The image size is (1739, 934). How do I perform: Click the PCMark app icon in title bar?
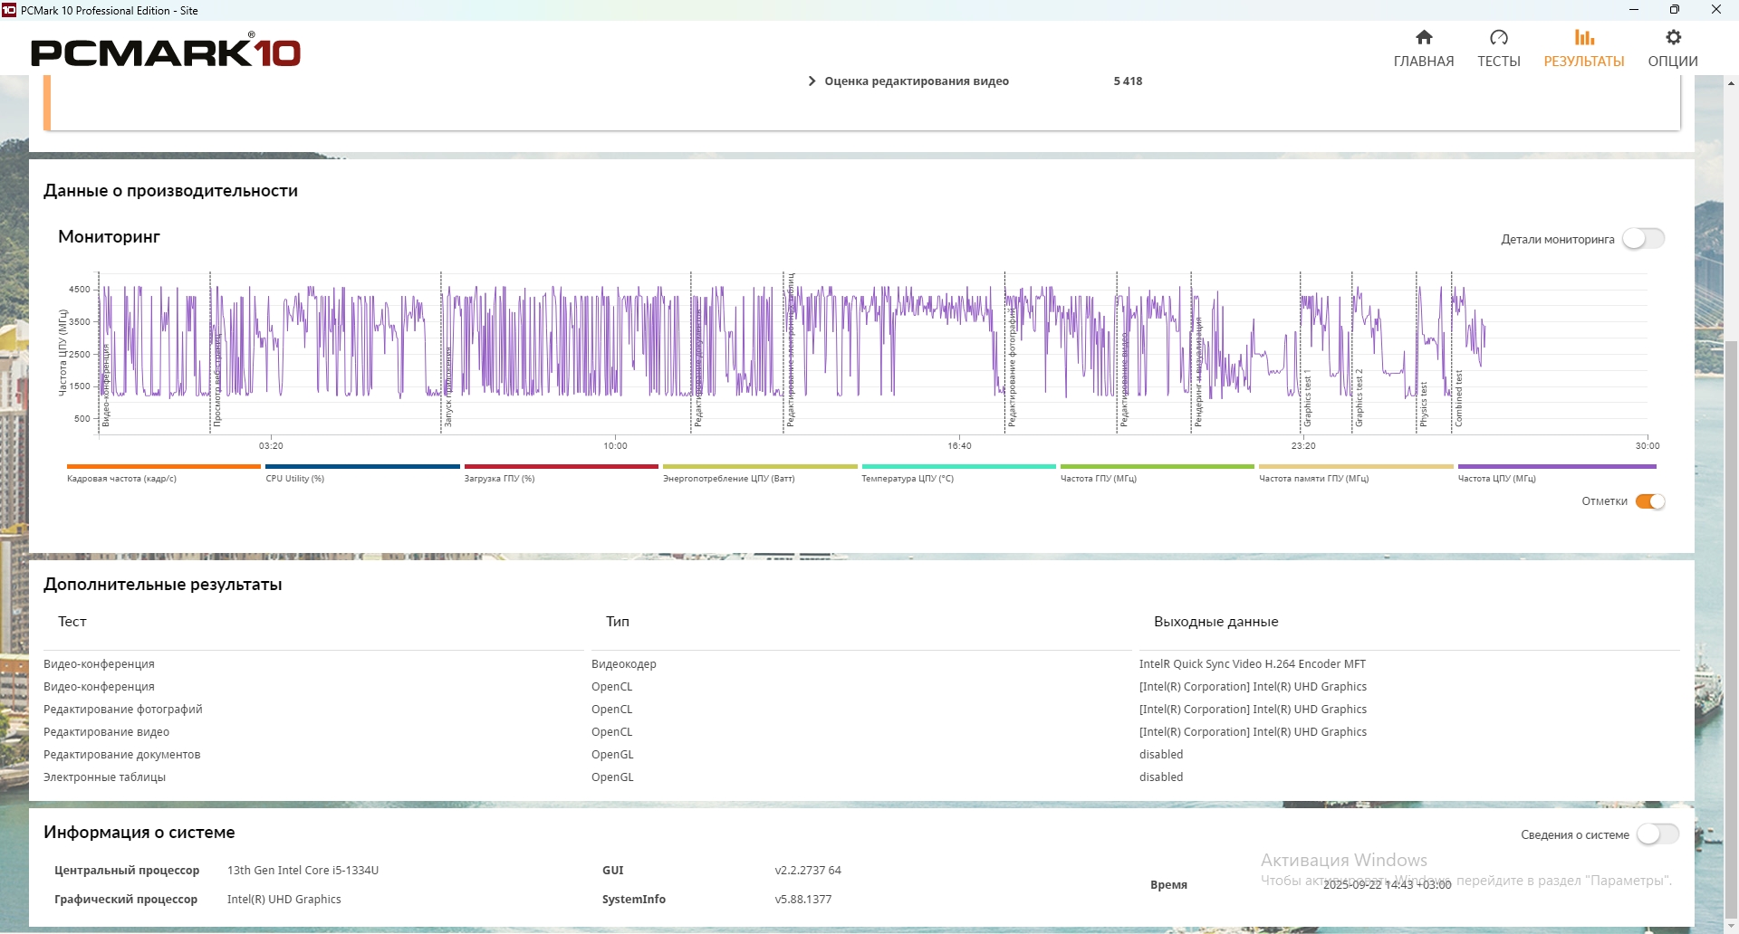pos(10,10)
